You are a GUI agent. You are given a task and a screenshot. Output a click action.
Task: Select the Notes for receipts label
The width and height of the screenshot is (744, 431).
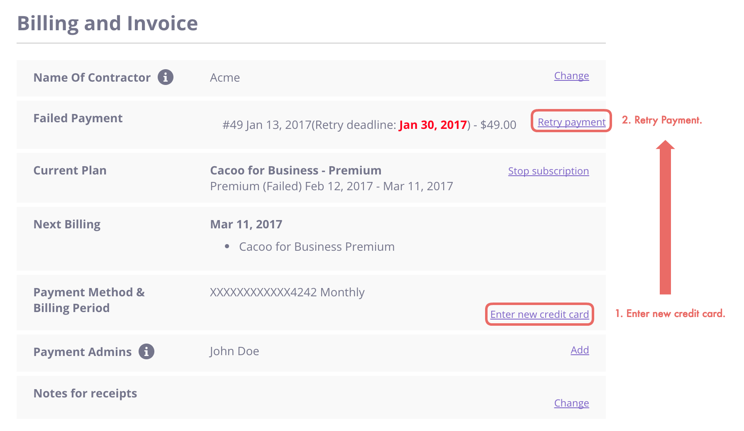coord(85,393)
